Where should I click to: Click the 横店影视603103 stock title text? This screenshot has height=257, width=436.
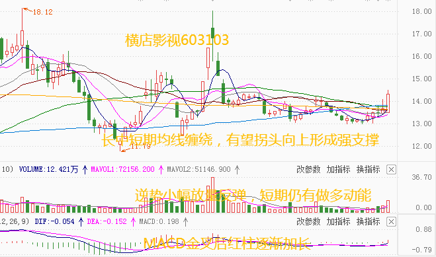[x=177, y=40]
